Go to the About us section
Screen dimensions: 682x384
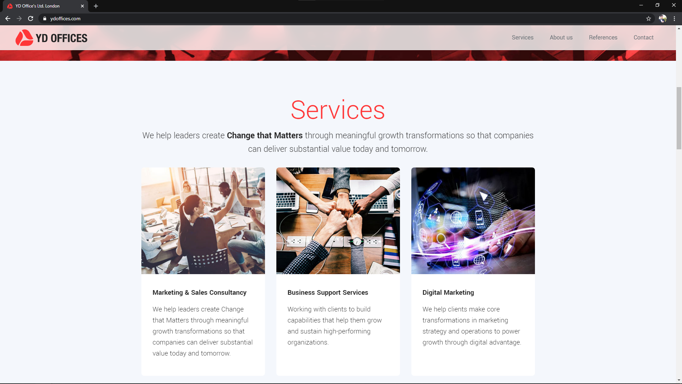(x=561, y=37)
